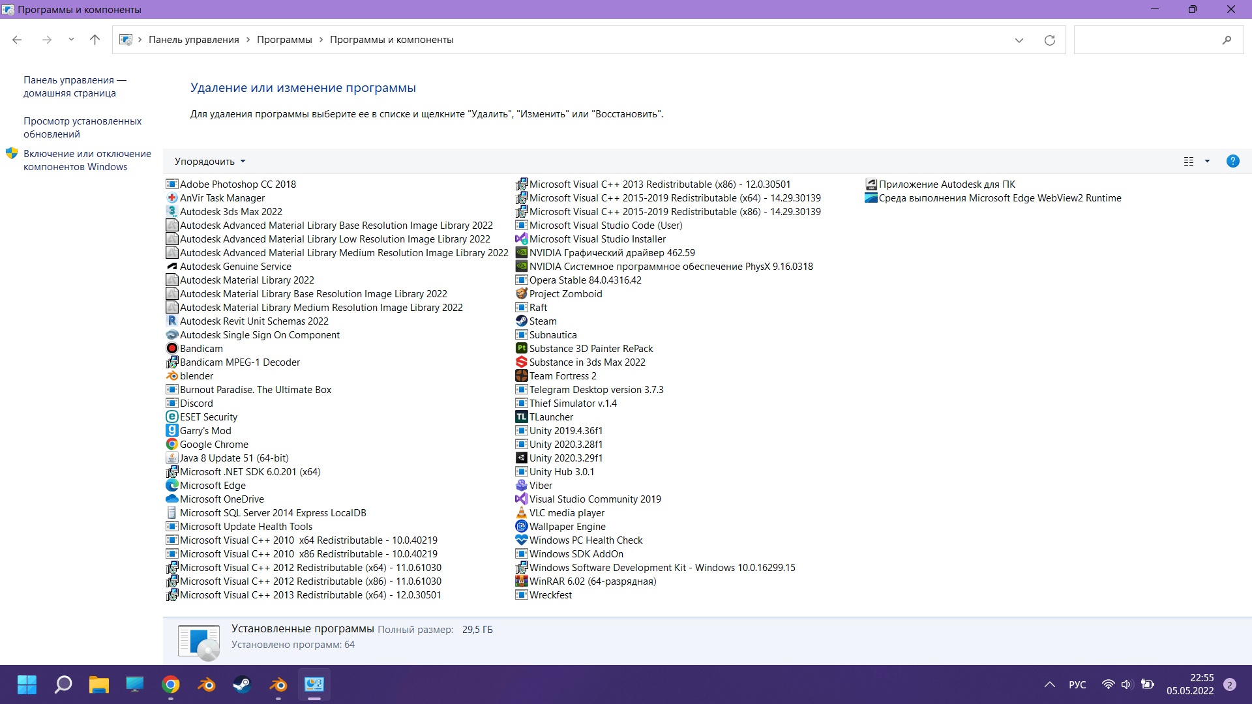Open Включение или отключение компонентов Windows
The height and width of the screenshot is (704, 1252).
click(x=87, y=160)
